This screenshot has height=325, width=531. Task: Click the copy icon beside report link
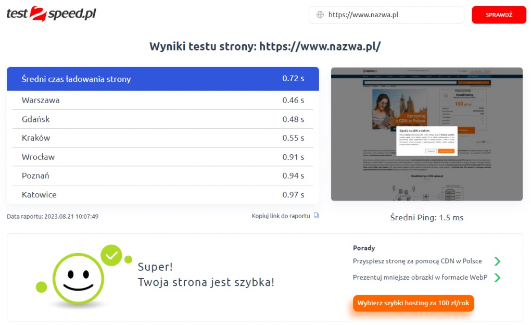click(x=315, y=216)
